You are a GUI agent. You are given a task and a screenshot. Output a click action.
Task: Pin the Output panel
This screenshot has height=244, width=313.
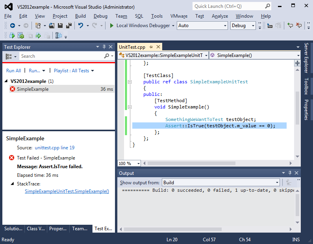coord(290,173)
